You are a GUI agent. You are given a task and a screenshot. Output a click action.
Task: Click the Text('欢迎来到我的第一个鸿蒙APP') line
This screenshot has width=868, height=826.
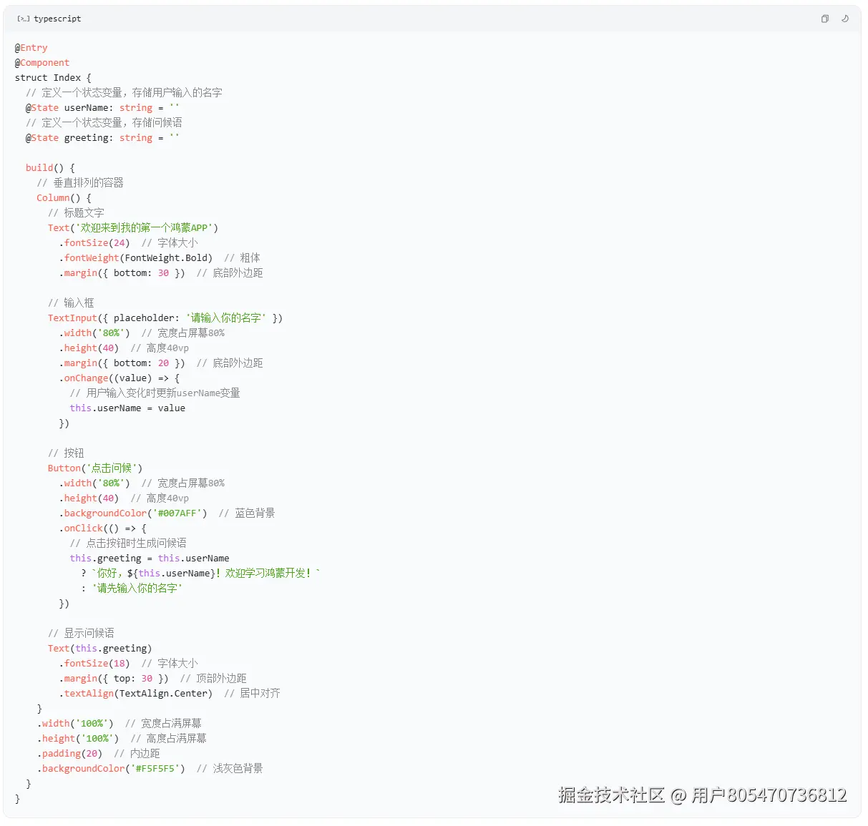(x=133, y=228)
